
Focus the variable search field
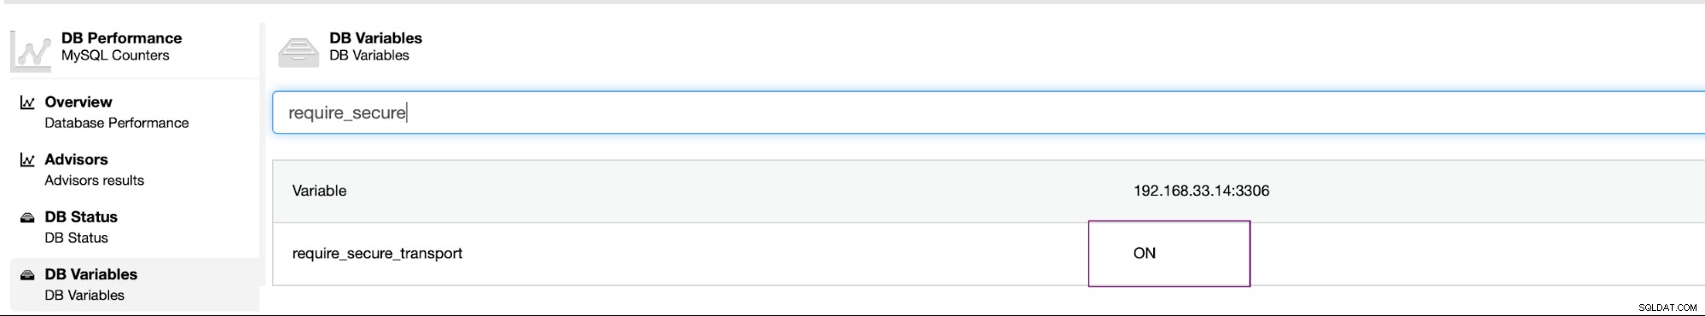pyautogui.click(x=989, y=112)
